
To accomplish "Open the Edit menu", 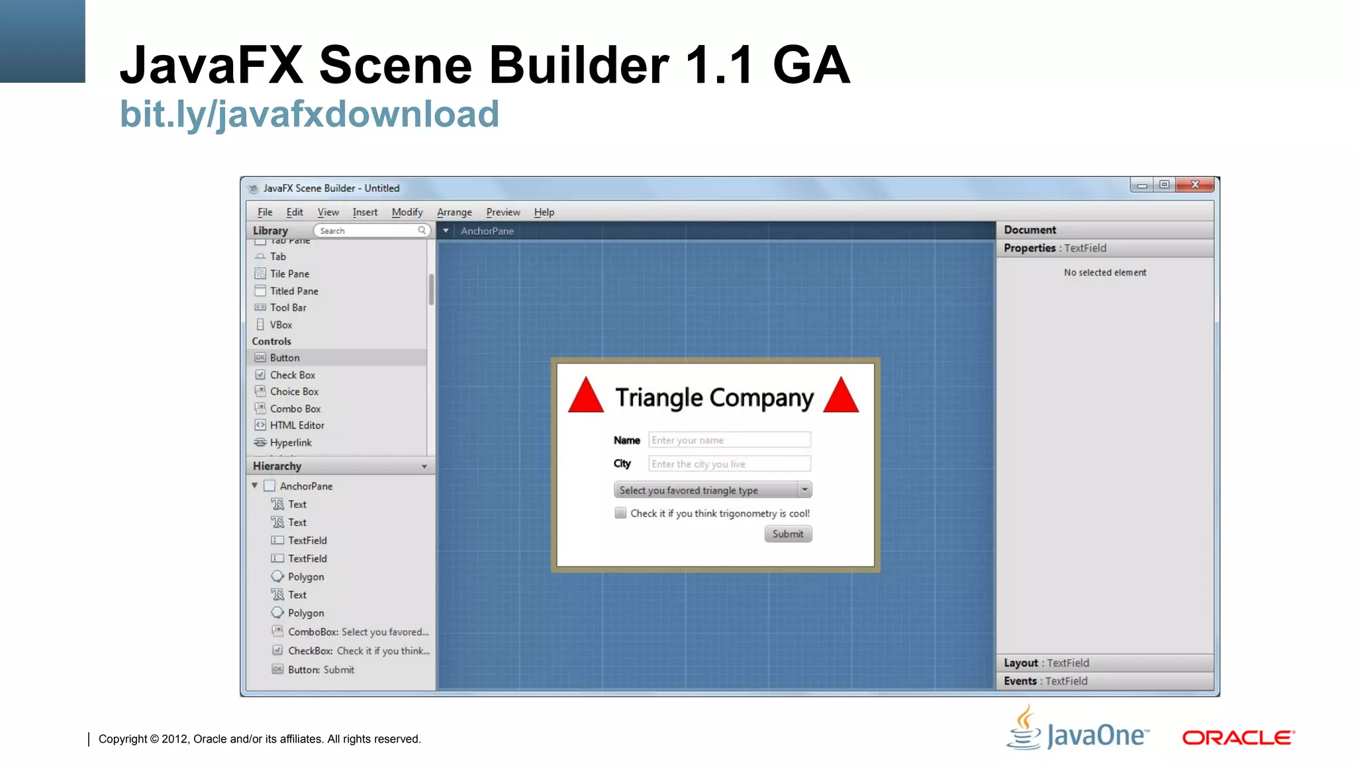I will pyautogui.click(x=295, y=212).
